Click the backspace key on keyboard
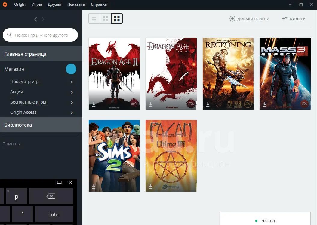This screenshot has height=225, width=317. click(x=51, y=196)
